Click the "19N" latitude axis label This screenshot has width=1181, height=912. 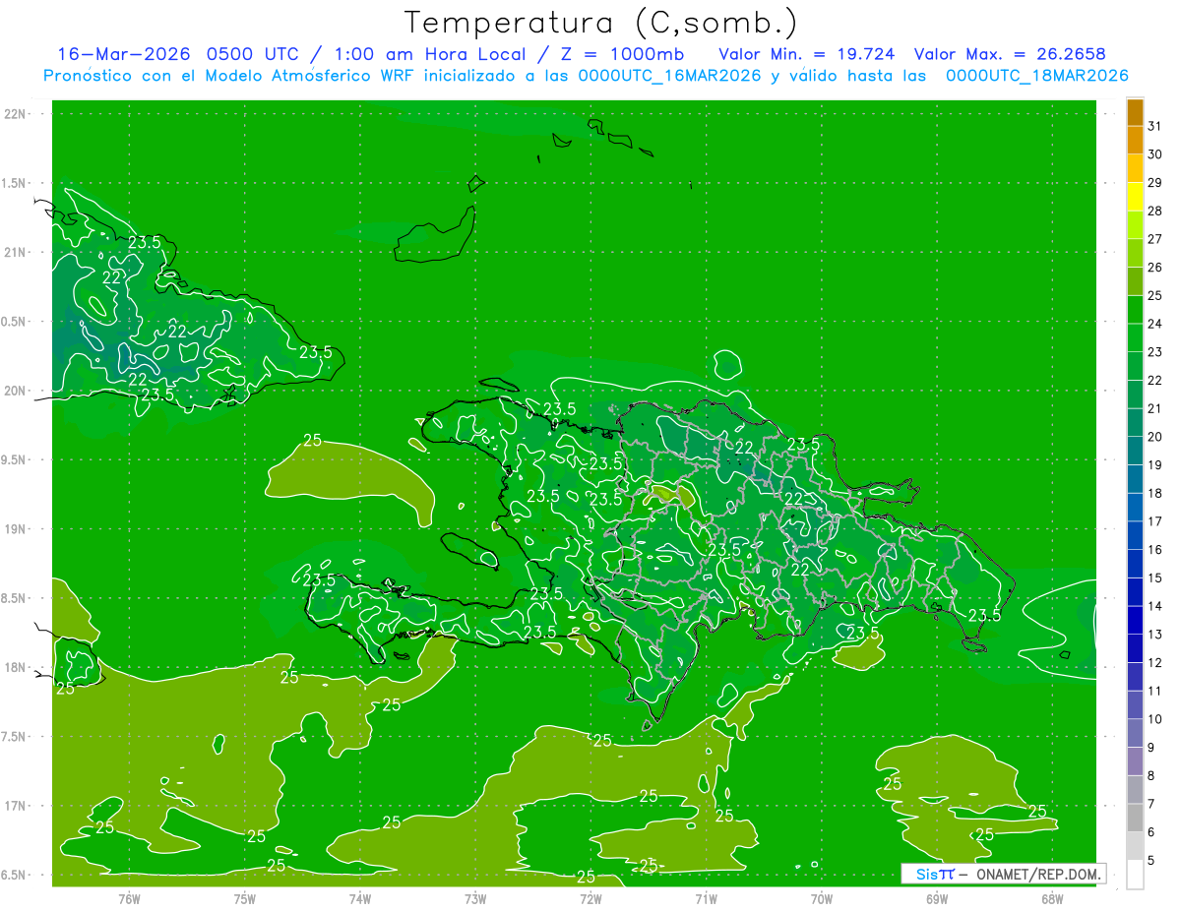[x=15, y=528]
